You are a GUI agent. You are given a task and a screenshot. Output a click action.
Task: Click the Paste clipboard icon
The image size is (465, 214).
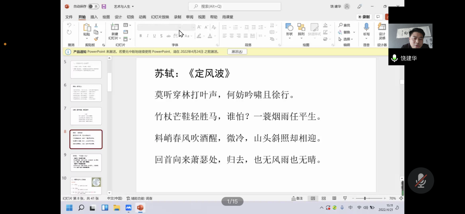pyautogui.click(x=87, y=28)
